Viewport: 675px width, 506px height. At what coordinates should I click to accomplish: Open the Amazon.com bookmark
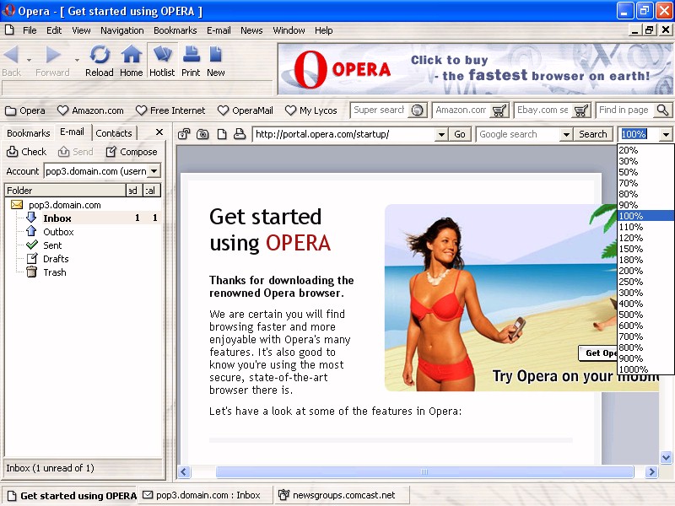pos(90,110)
